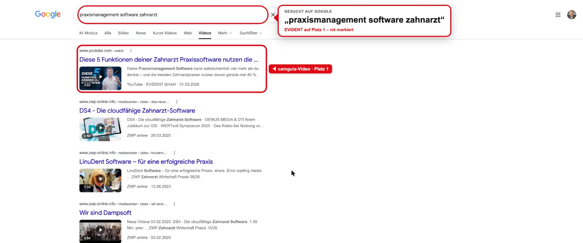Screen dimensions: 583x243
Task: Switch to the KI-Modus tab
Action: (88, 33)
